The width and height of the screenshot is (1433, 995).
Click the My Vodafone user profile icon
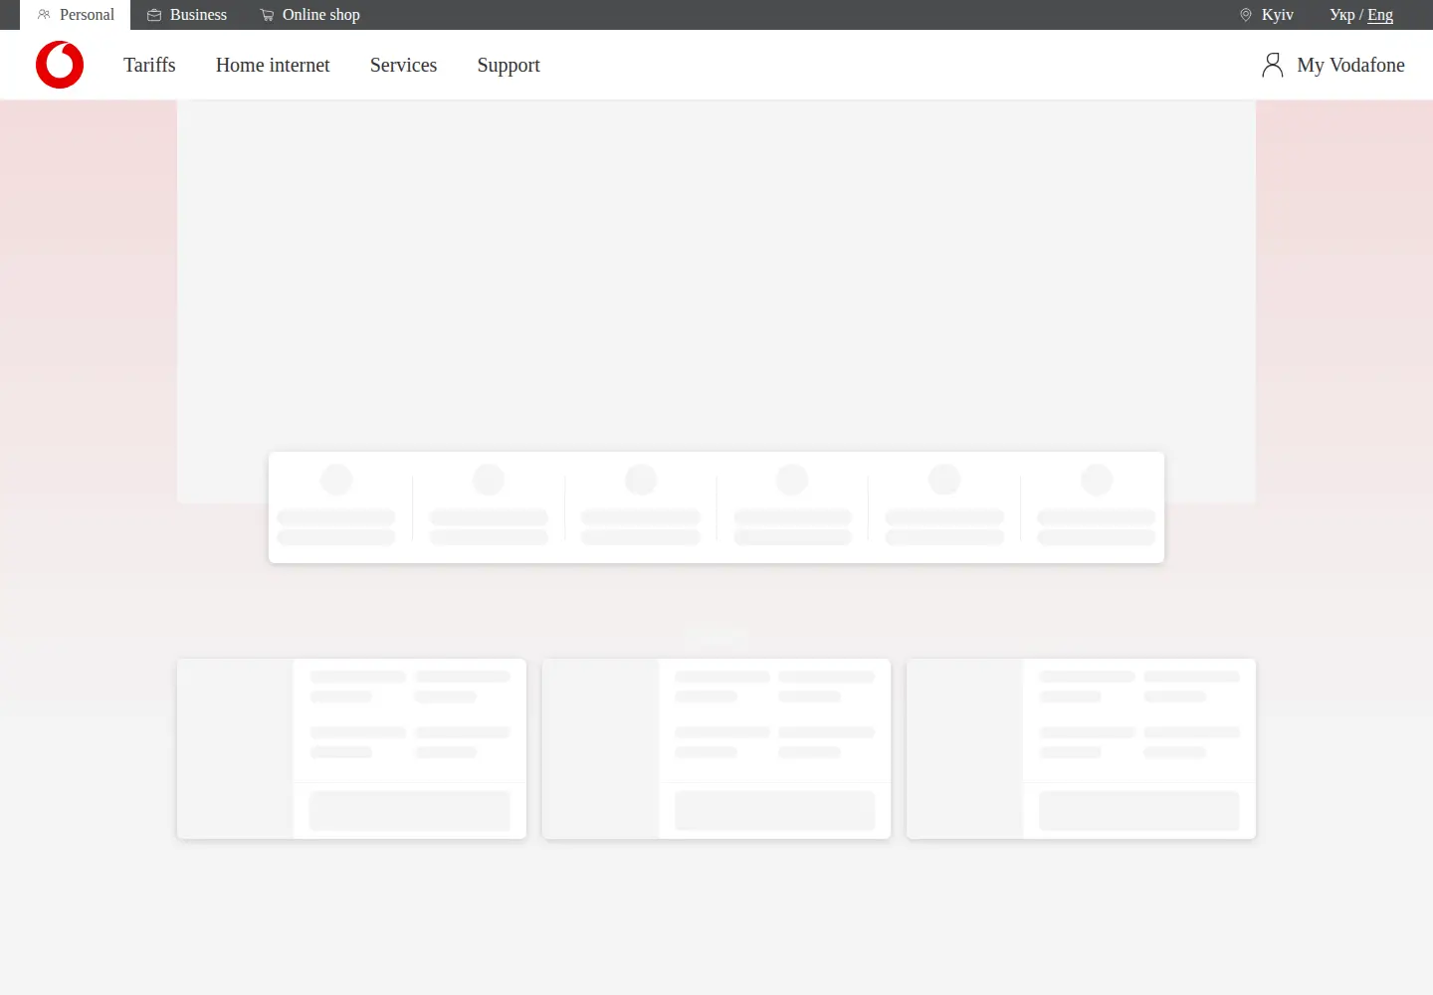coord(1272,65)
